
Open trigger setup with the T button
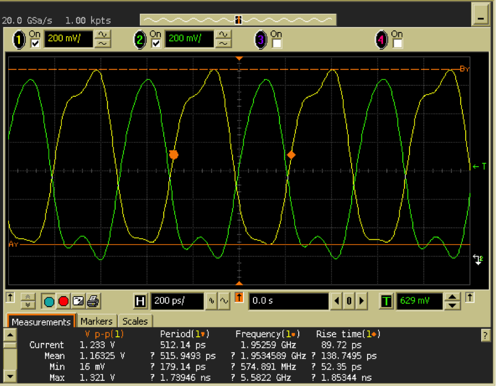pyautogui.click(x=387, y=301)
